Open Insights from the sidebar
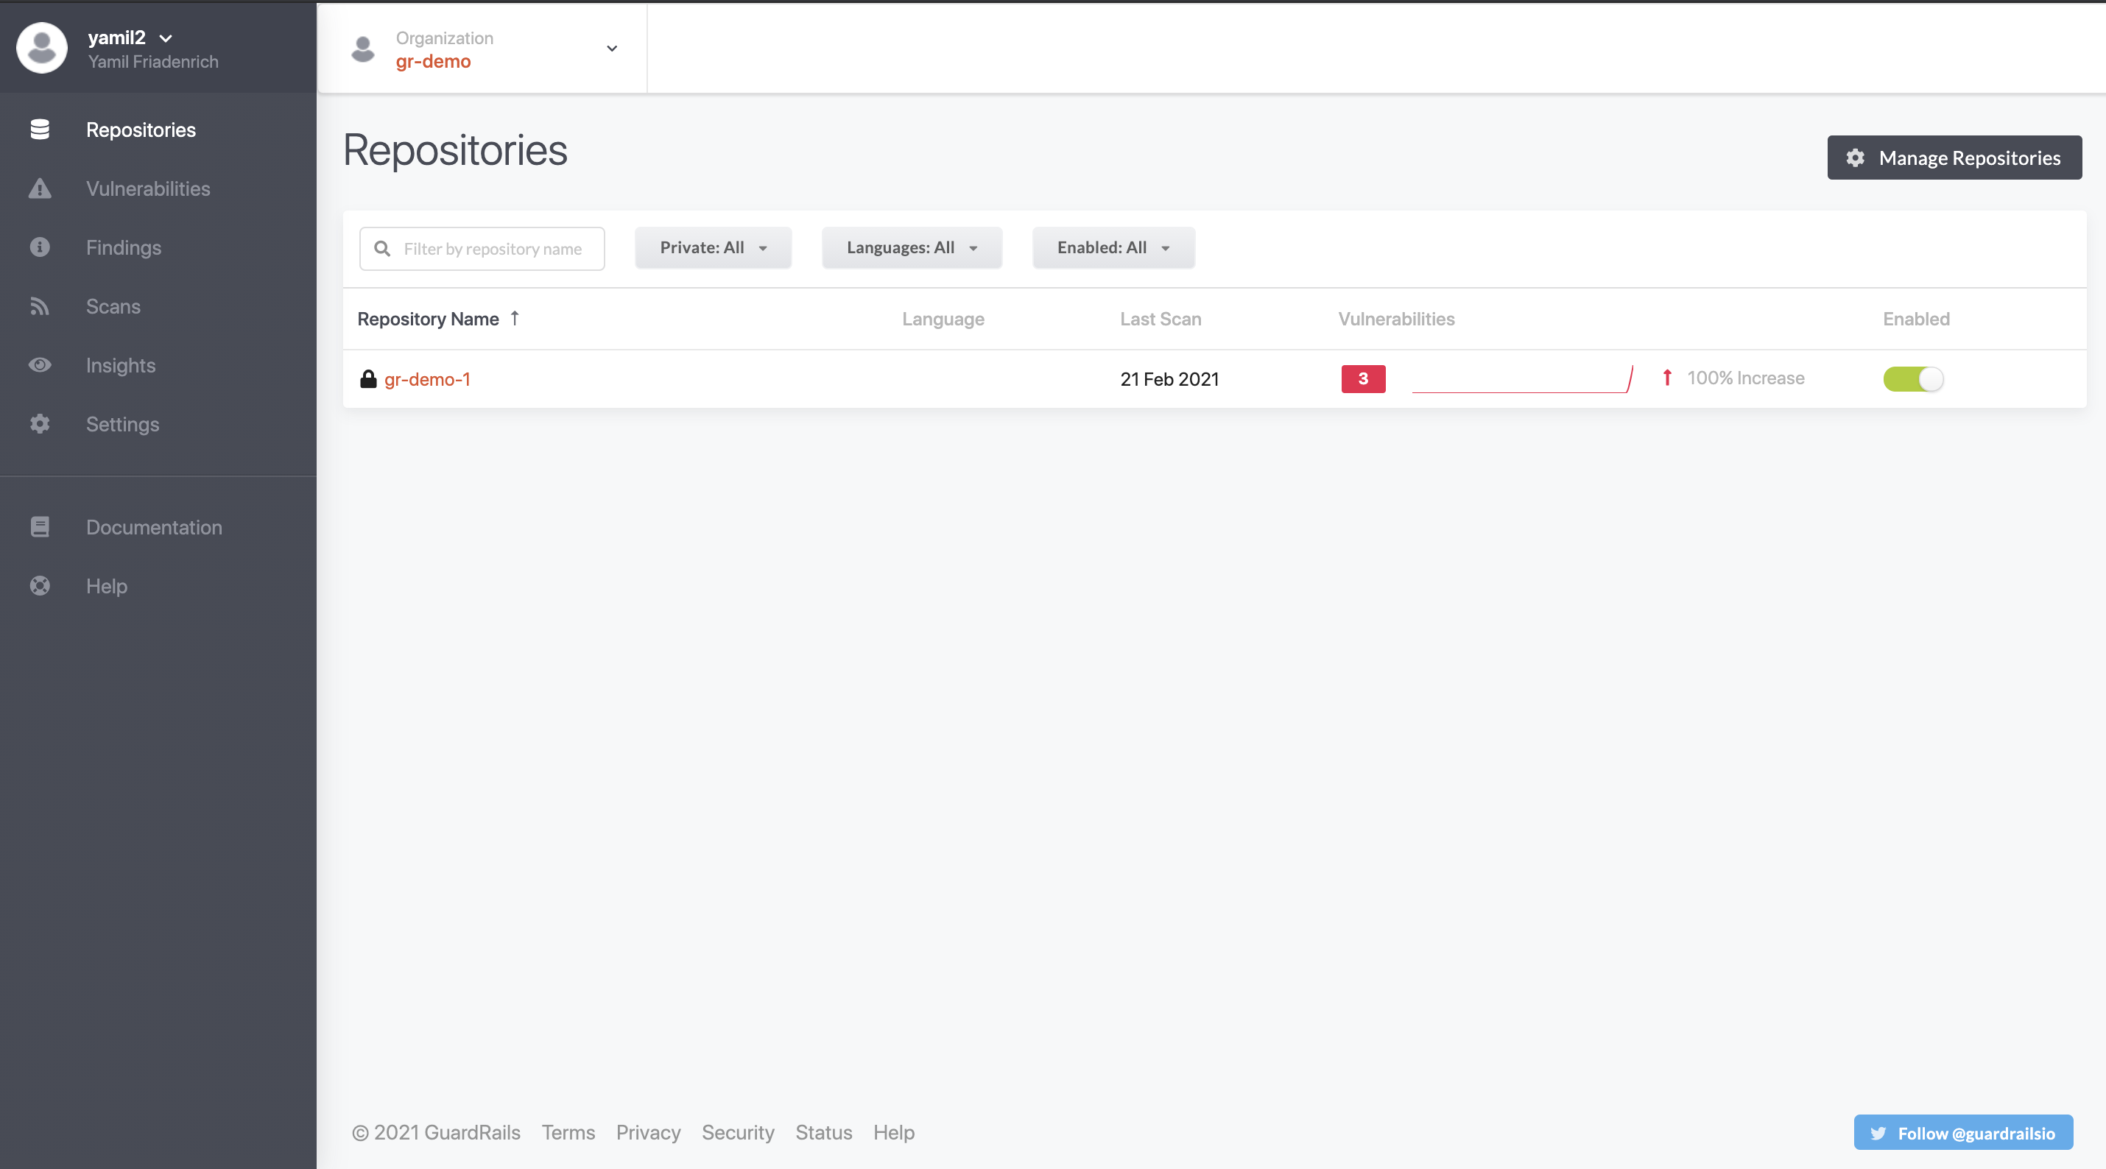The image size is (2106, 1169). tap(120, 364)
